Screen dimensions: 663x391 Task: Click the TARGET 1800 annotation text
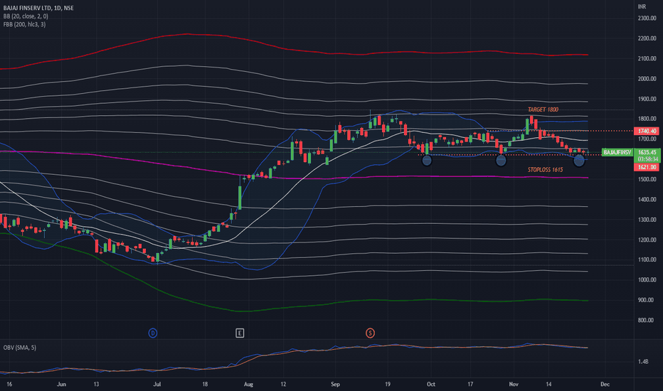click(x=543, y=109)
